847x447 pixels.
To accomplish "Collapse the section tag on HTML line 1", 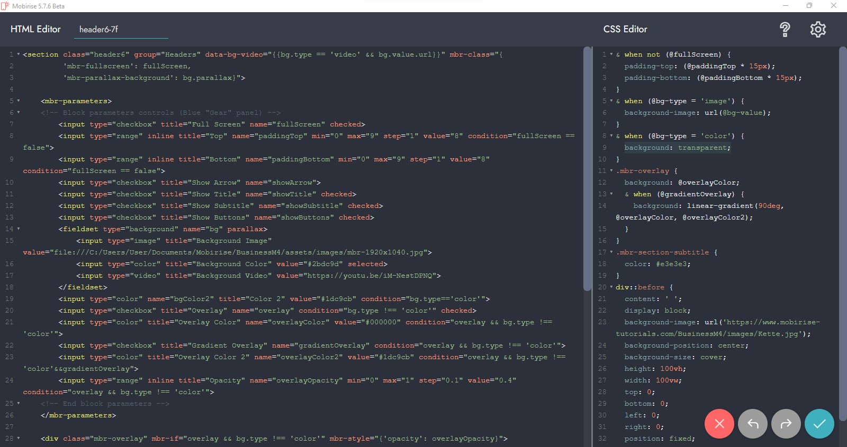I will point(19,54).
